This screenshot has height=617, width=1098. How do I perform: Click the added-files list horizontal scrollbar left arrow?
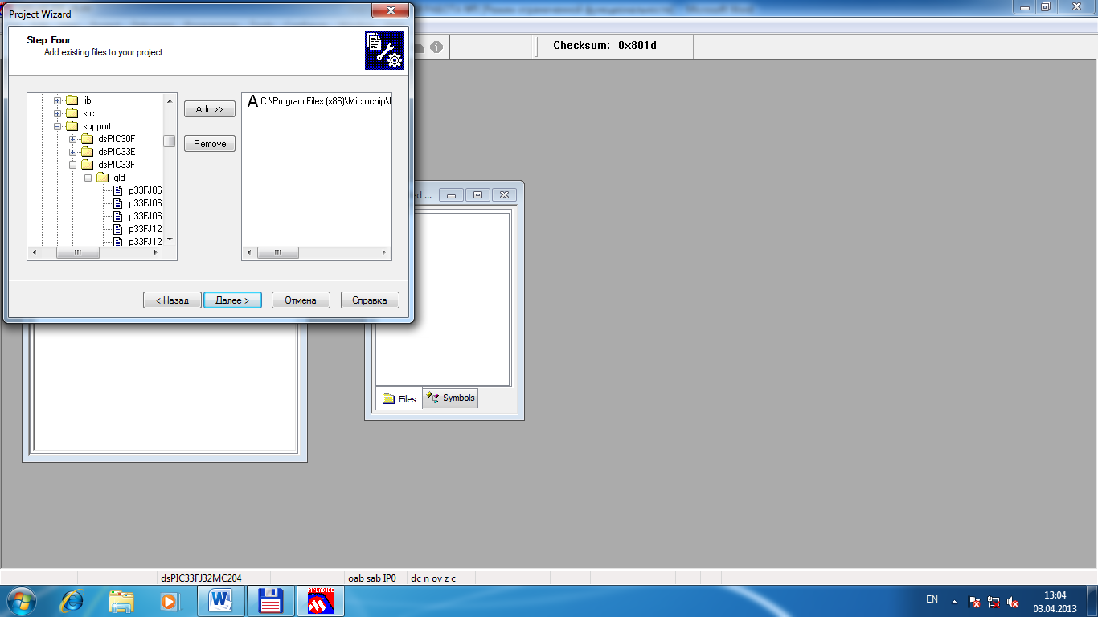click(x=249, y=252)
